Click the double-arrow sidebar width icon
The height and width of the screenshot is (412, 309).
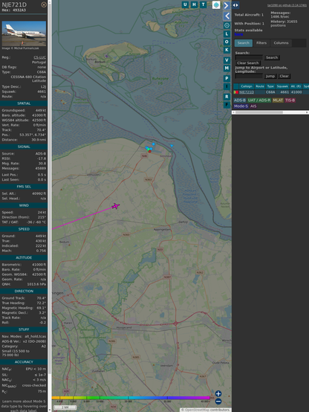coord(235,5)
